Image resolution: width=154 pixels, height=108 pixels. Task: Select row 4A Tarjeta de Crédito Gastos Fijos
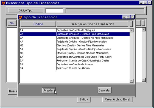point(75,42)
